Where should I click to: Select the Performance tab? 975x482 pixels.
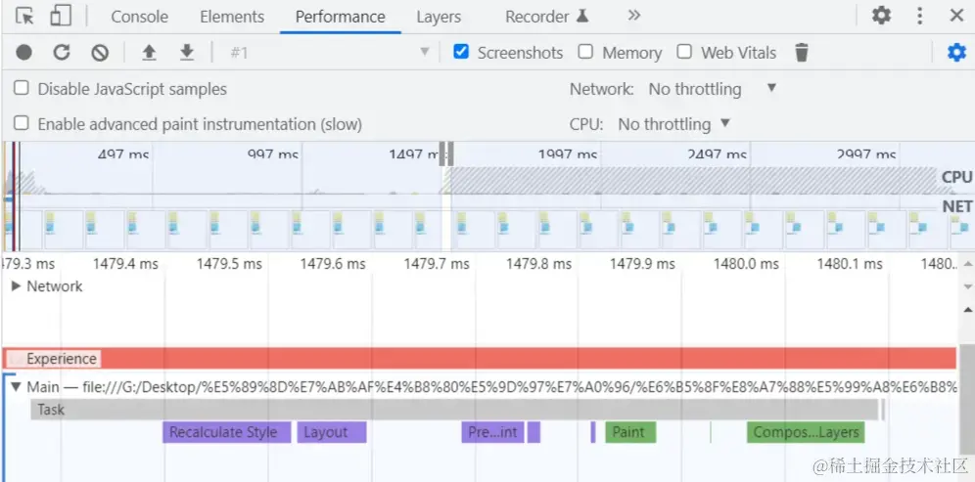[340, 17]
